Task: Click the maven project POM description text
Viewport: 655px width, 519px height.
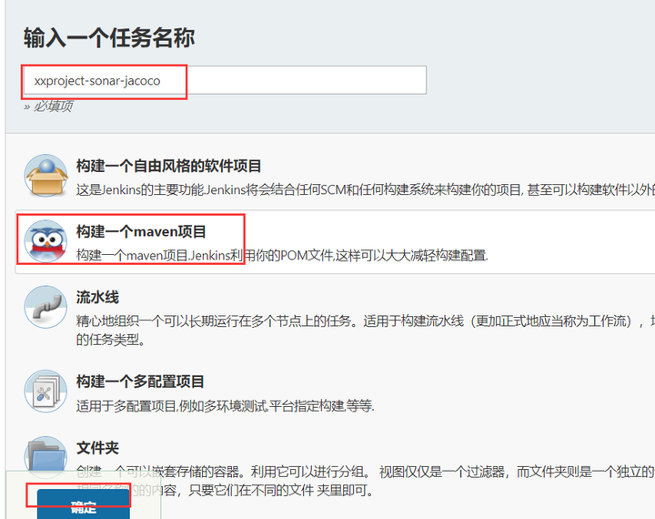Action: pos(282,255)
